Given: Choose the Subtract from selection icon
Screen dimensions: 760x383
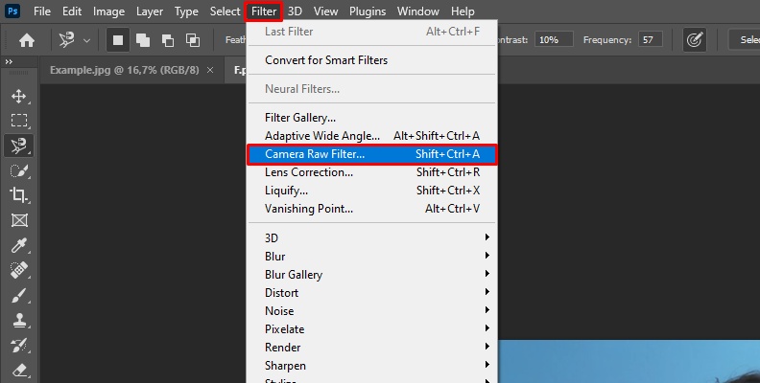Looking at the screenshot, I should pyautogui.click(x=168, y=40).
